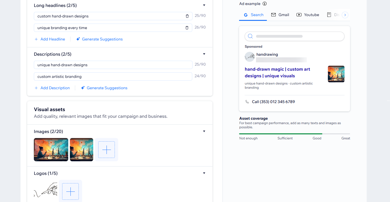
Task: Click the right arrow to reveal more ad channels
Action: [x=345, y=15]
